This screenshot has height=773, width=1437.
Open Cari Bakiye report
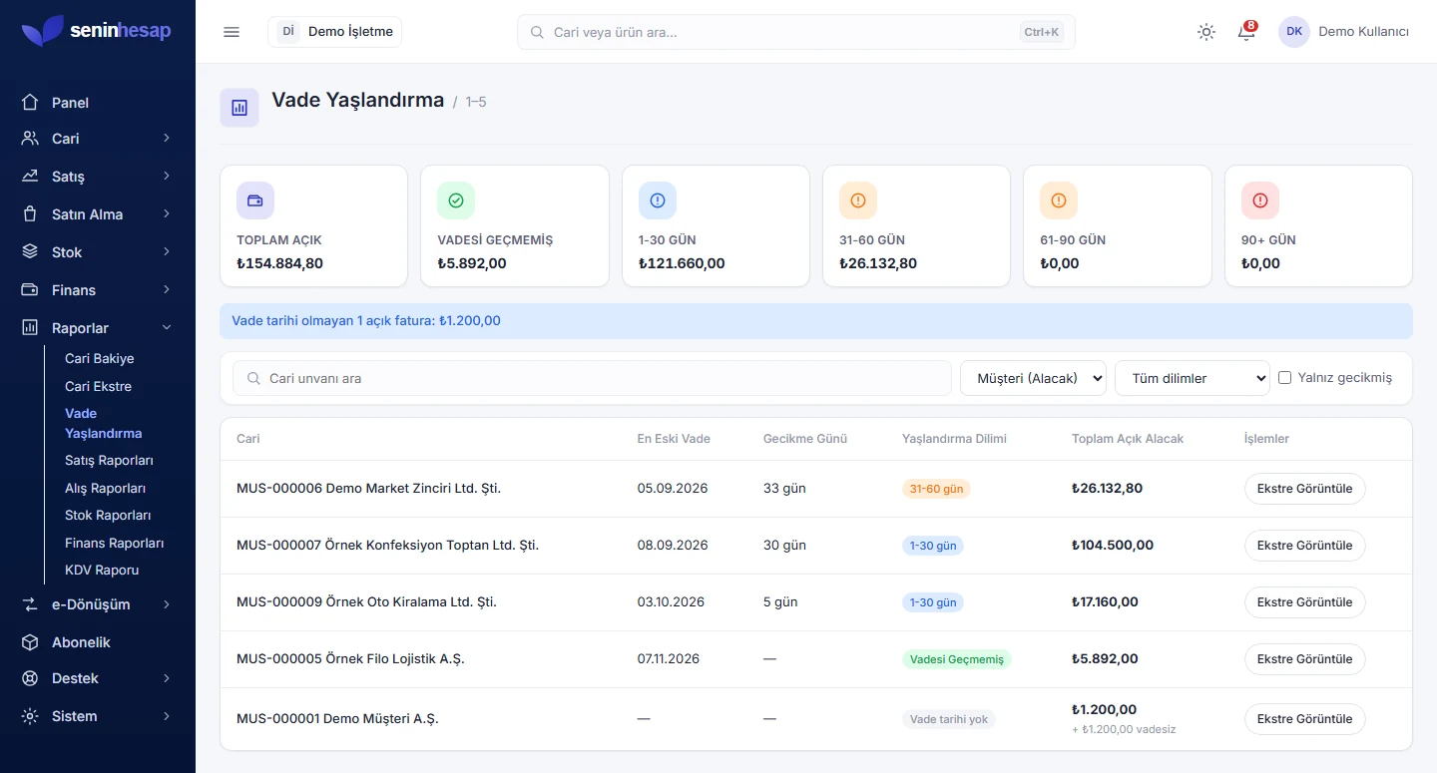click(x=100, y=359)
